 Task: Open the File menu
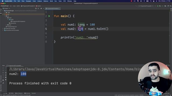pyautogui.click(x=15, y=1)
